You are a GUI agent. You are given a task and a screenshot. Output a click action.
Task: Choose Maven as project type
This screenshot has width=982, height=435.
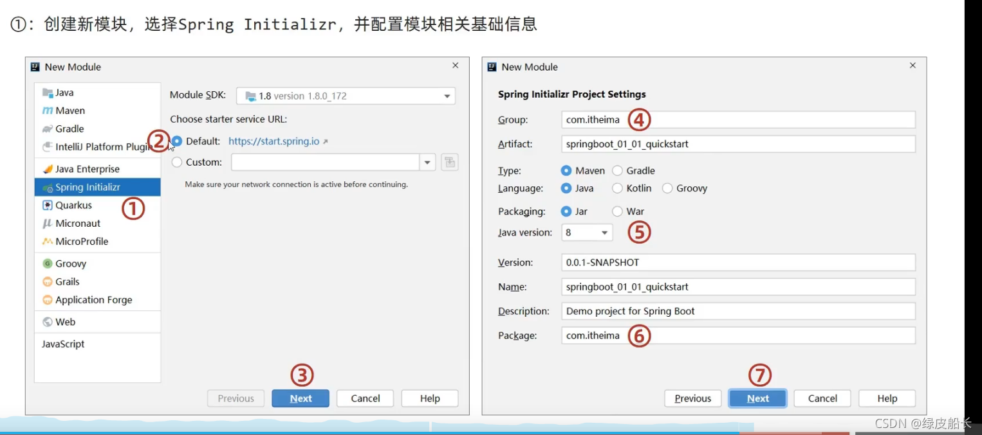[x=566, y=170]
